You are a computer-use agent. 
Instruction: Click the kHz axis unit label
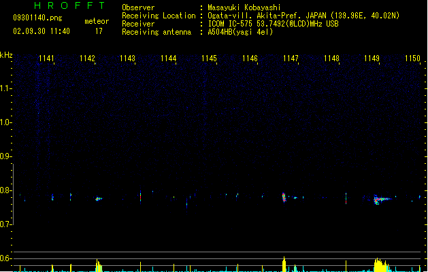click(6, 55)
